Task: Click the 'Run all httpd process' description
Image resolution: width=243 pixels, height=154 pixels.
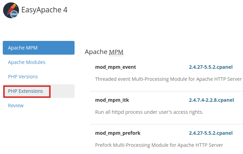Action: 149,112
